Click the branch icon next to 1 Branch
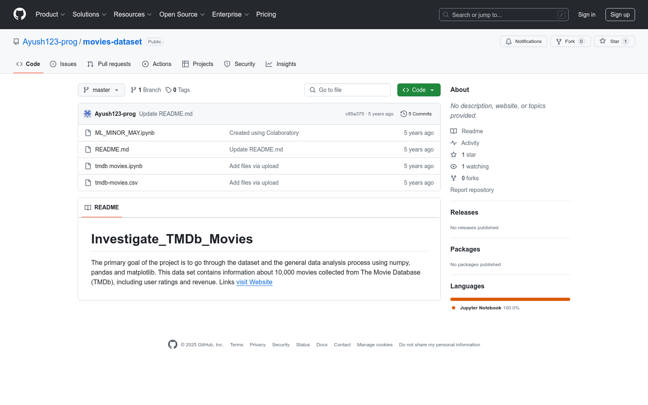Image resolution: width=648 pixels, height=405 pixels. tap(134, 90)
